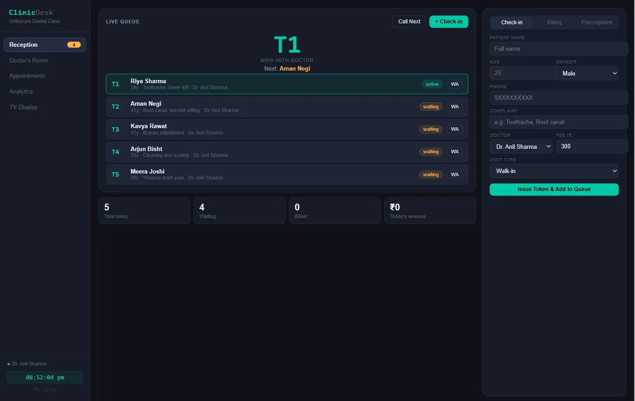Click Today's revenue stat card

[x=430, y=210]
